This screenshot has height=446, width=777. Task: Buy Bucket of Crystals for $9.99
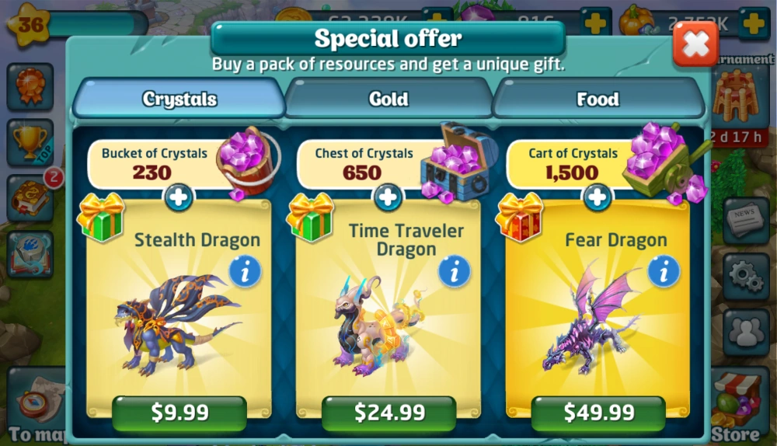tap(179, 413)
